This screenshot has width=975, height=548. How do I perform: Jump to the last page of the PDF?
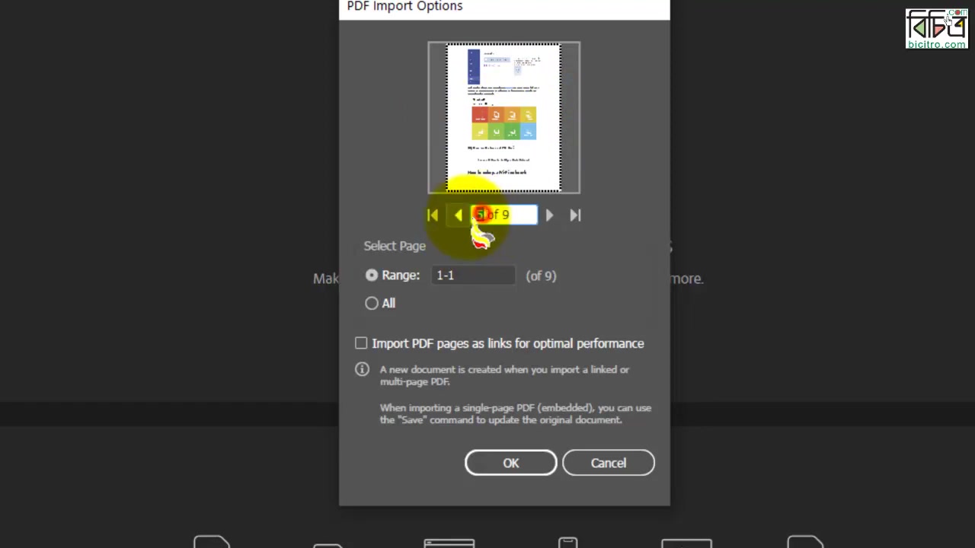(575, 215)
